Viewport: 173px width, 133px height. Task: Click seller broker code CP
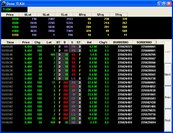(x=73, y=98)
